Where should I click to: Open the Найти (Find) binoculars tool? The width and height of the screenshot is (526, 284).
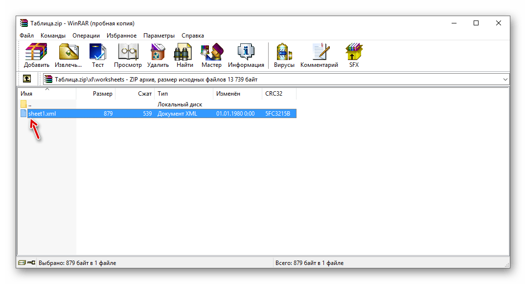pos(184,55)
